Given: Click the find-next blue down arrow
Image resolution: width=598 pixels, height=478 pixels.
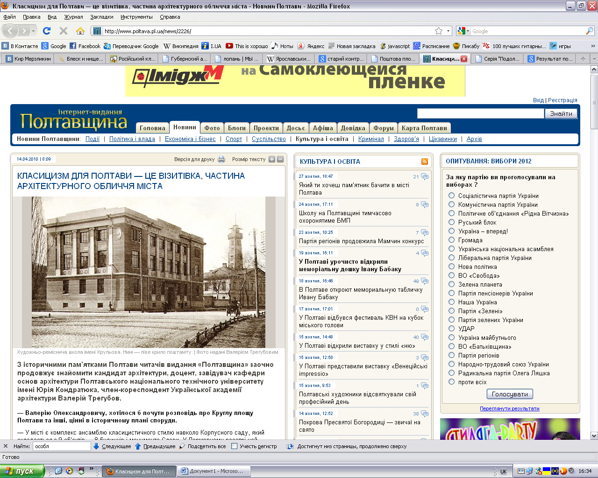Looking at the screenshot, I should [96, 446].
